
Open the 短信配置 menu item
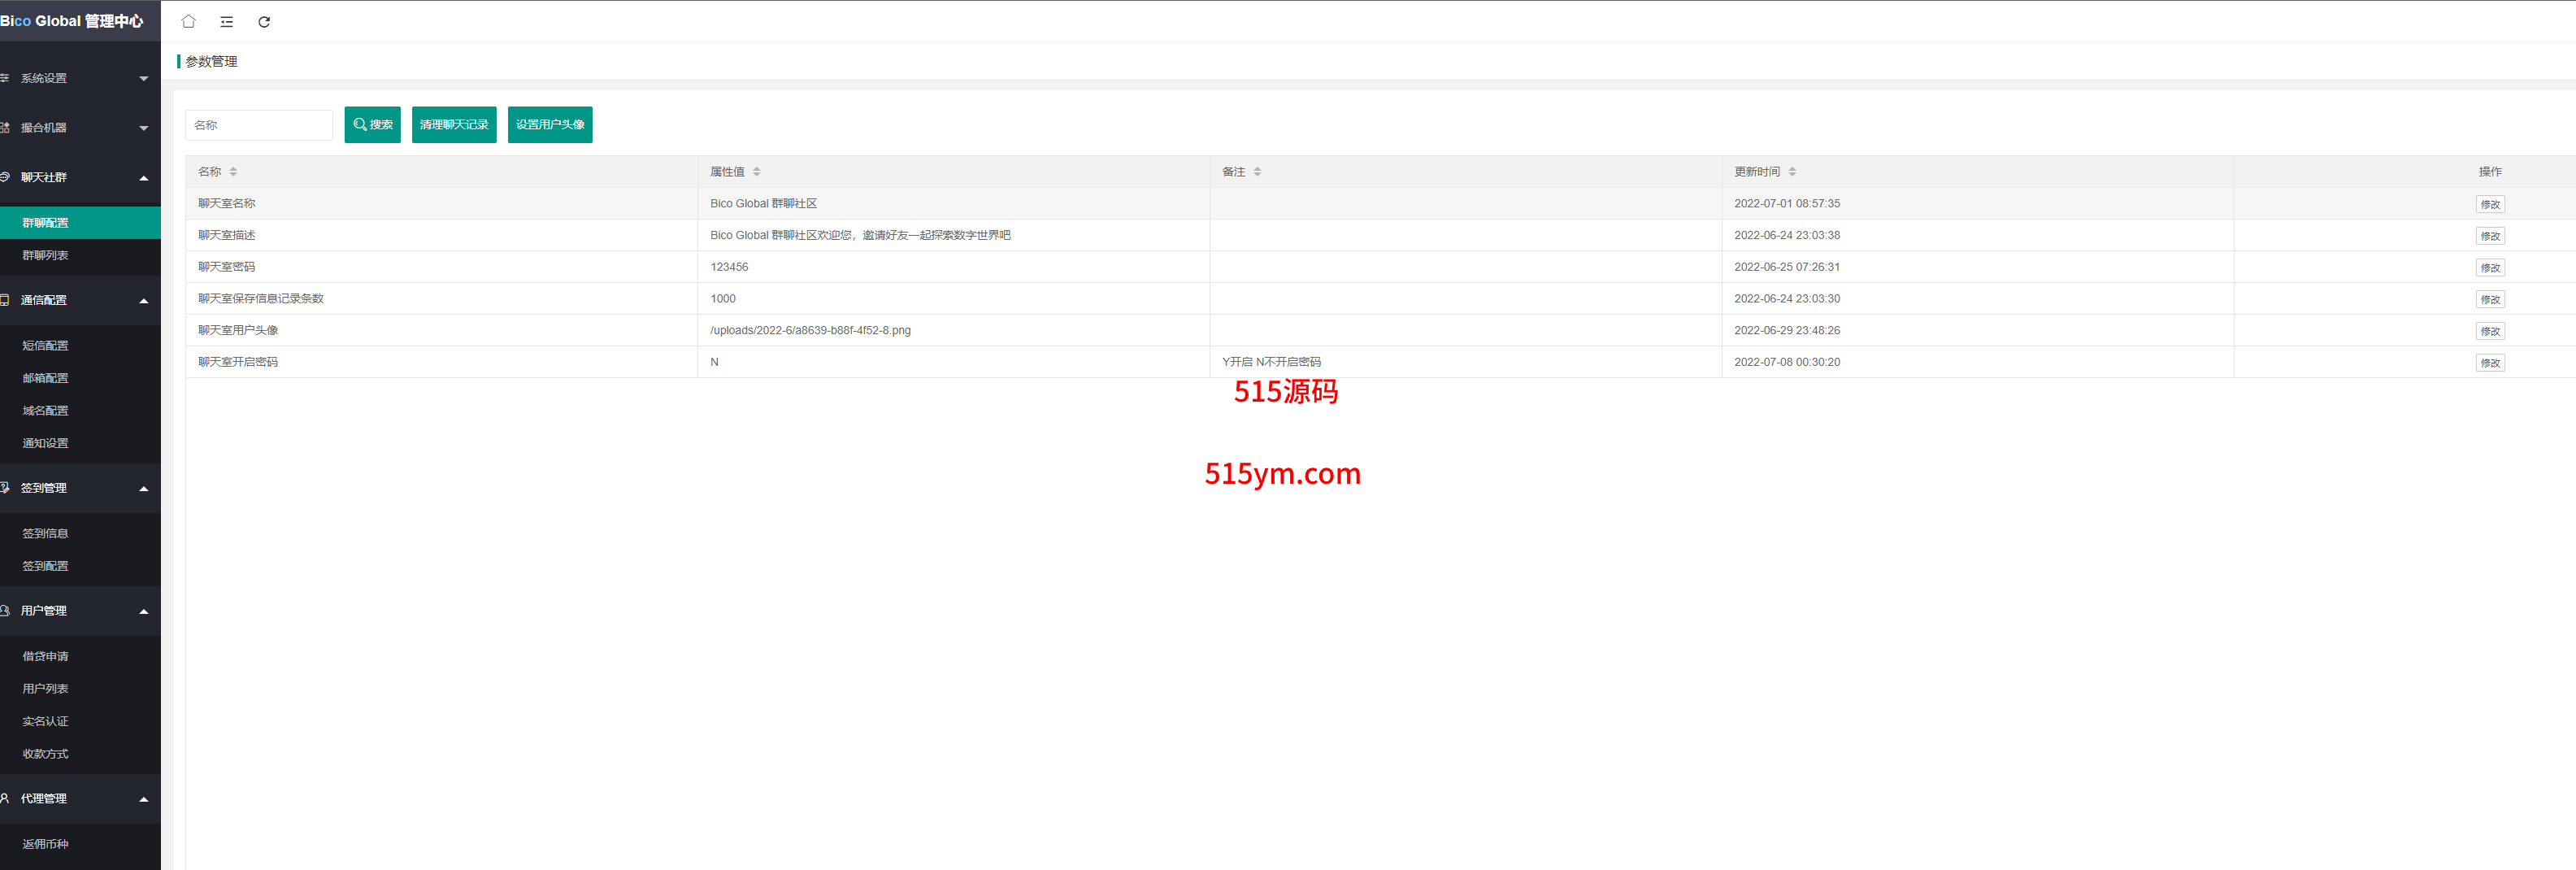coord(46,346)
